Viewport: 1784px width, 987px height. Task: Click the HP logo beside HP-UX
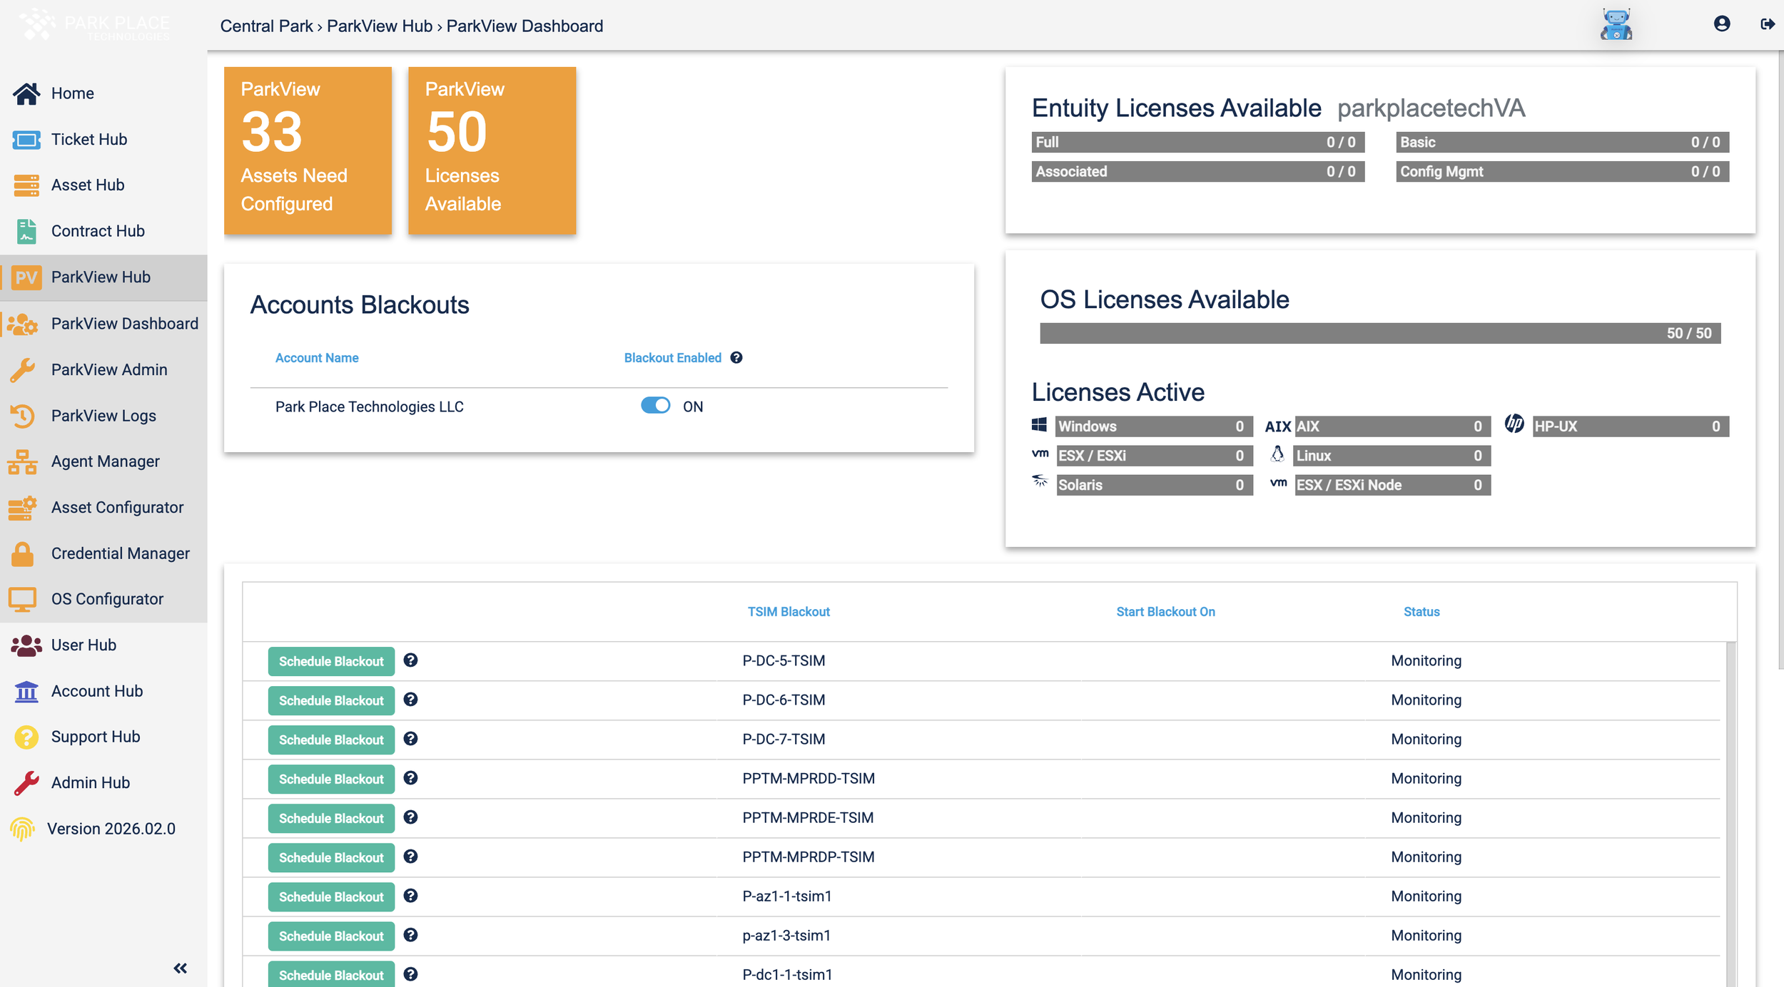[x=1514, y=424]
